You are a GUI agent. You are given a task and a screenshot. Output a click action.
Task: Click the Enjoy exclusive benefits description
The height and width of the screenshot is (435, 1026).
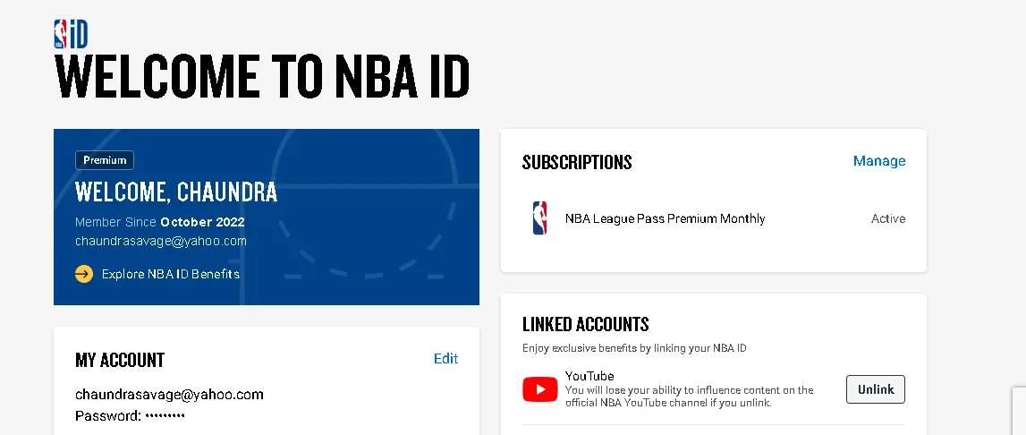(634, 348)
